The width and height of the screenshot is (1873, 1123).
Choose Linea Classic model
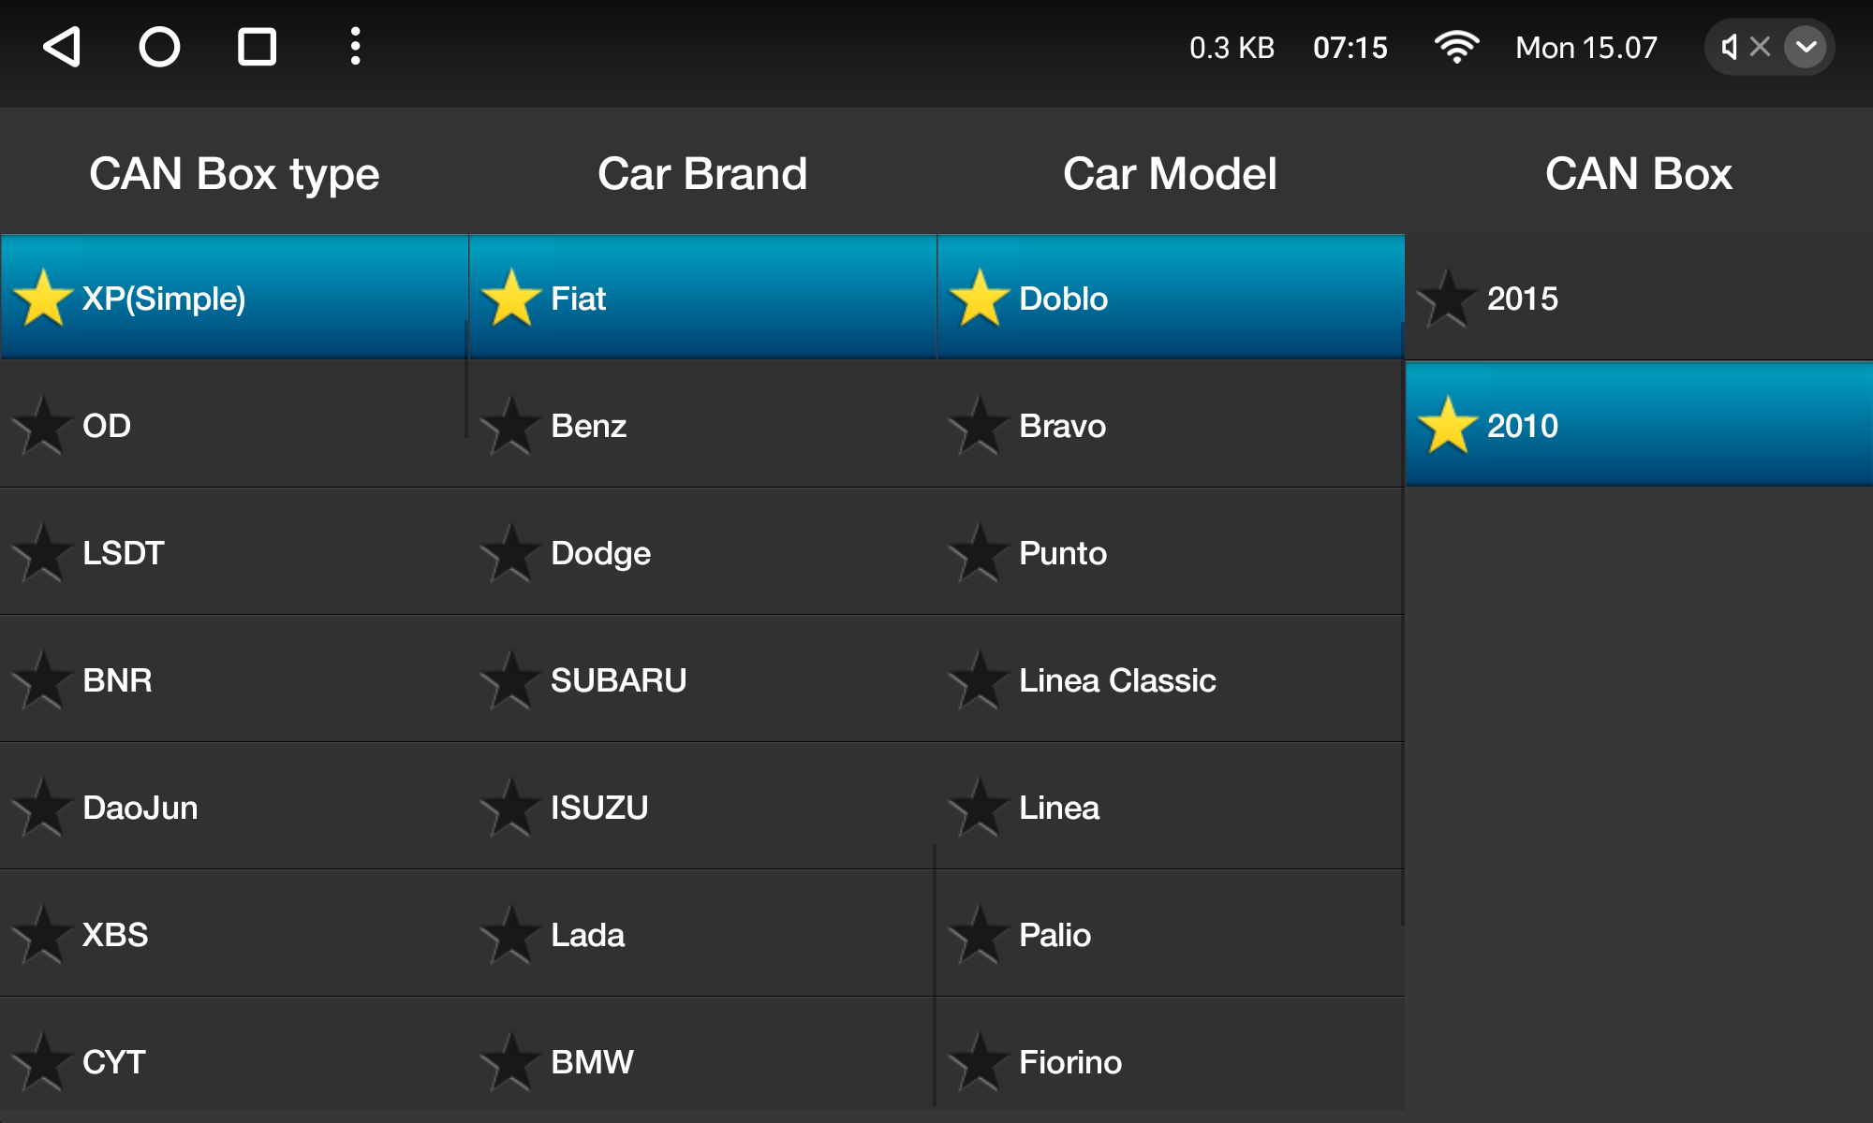[1117, 680]
